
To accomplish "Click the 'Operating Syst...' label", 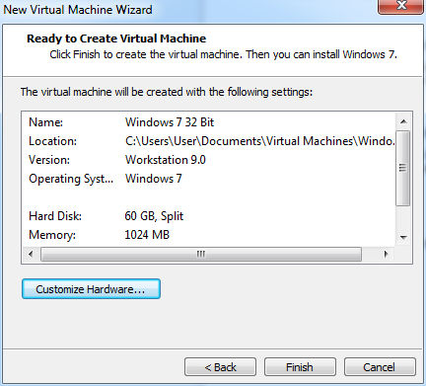I will (x=71, y=179).
